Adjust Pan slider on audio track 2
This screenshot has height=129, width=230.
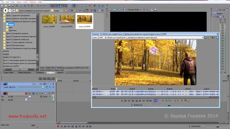tap(26, 100)
